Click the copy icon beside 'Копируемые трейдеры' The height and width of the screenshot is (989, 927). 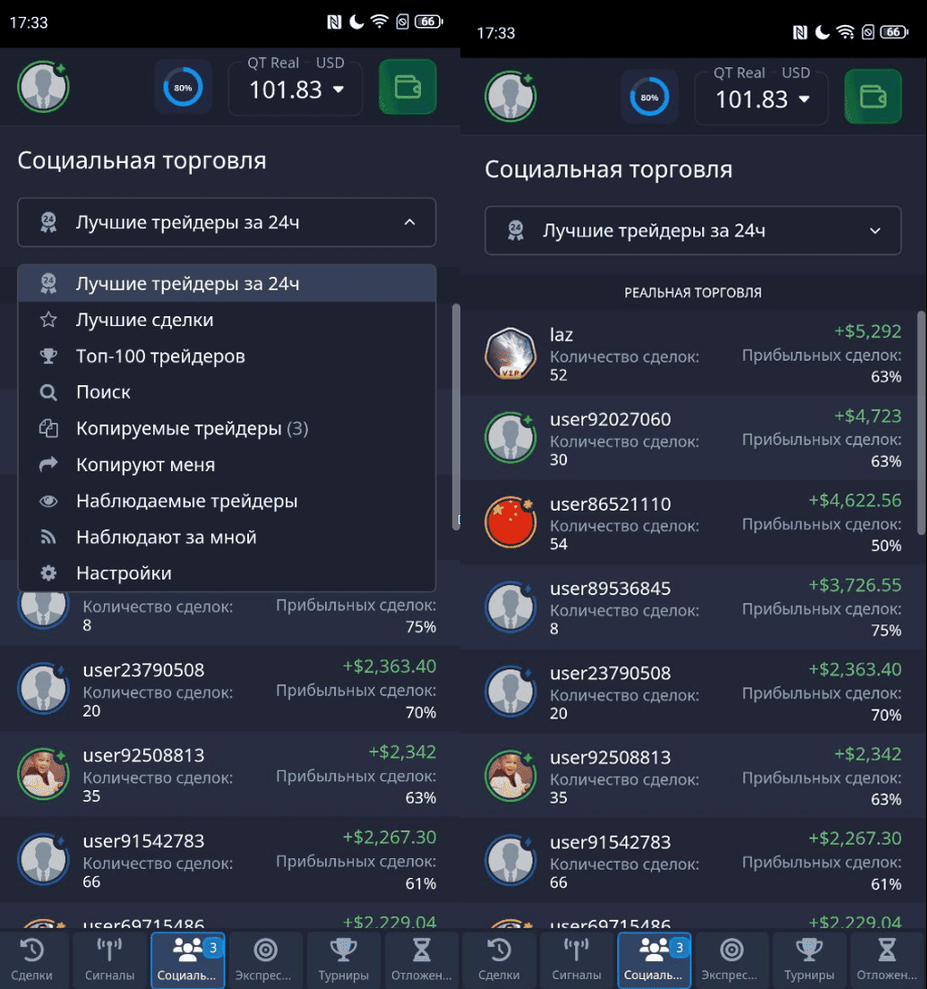click(x=48, y=428)
